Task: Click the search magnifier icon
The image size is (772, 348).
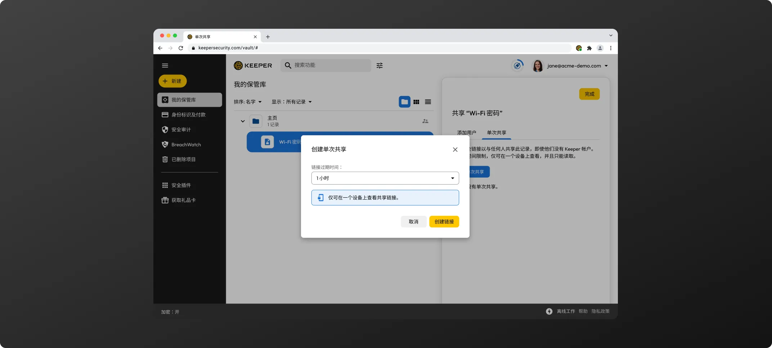Action: [288, 65]
